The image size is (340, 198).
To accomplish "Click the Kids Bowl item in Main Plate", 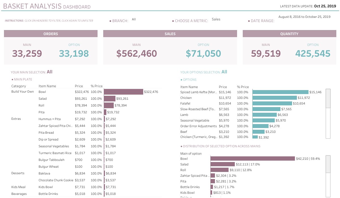I will coord(46,187).
